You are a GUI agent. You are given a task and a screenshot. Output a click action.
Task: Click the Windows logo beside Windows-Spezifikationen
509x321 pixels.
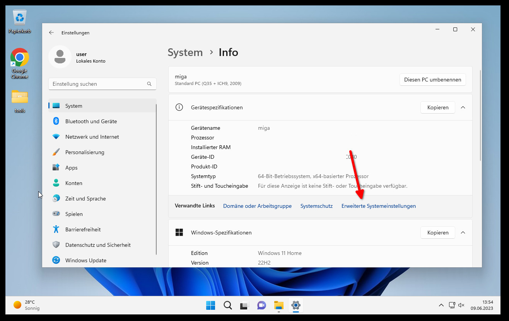coord(179,233)
